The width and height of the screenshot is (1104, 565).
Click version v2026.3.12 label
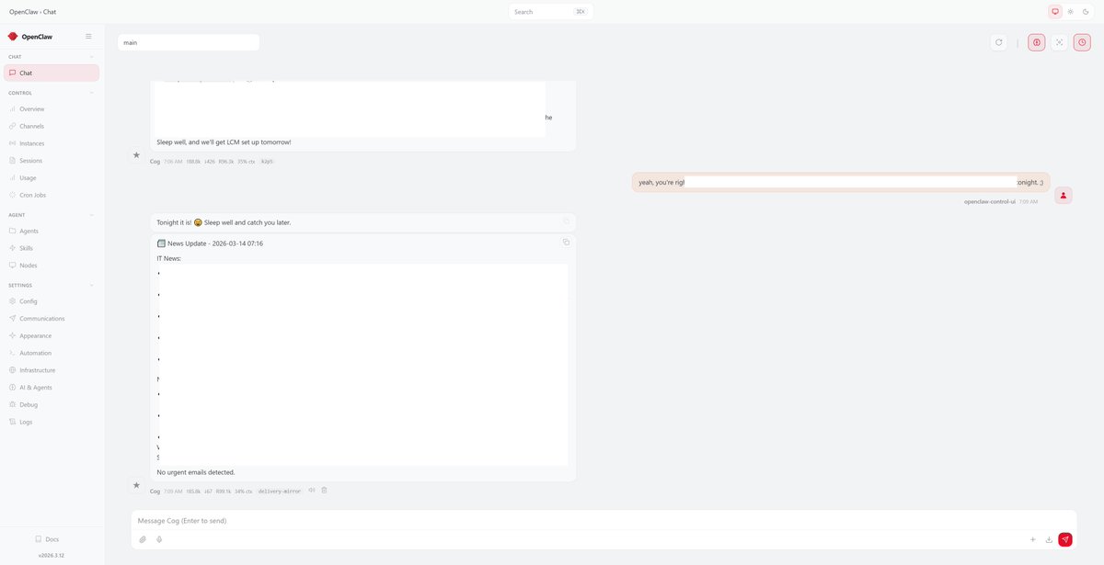pos(52,556)
